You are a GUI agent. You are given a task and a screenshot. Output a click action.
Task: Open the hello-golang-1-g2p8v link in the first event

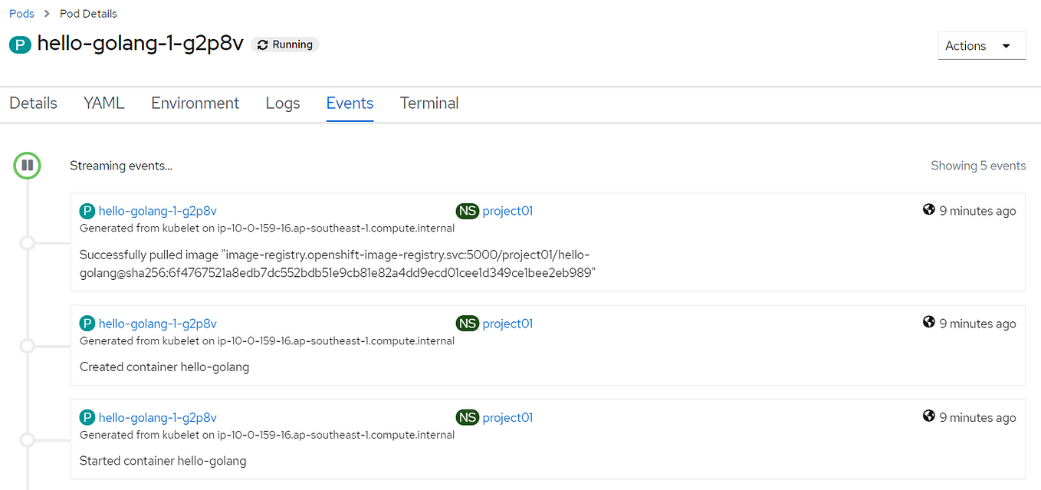[157, 210]
